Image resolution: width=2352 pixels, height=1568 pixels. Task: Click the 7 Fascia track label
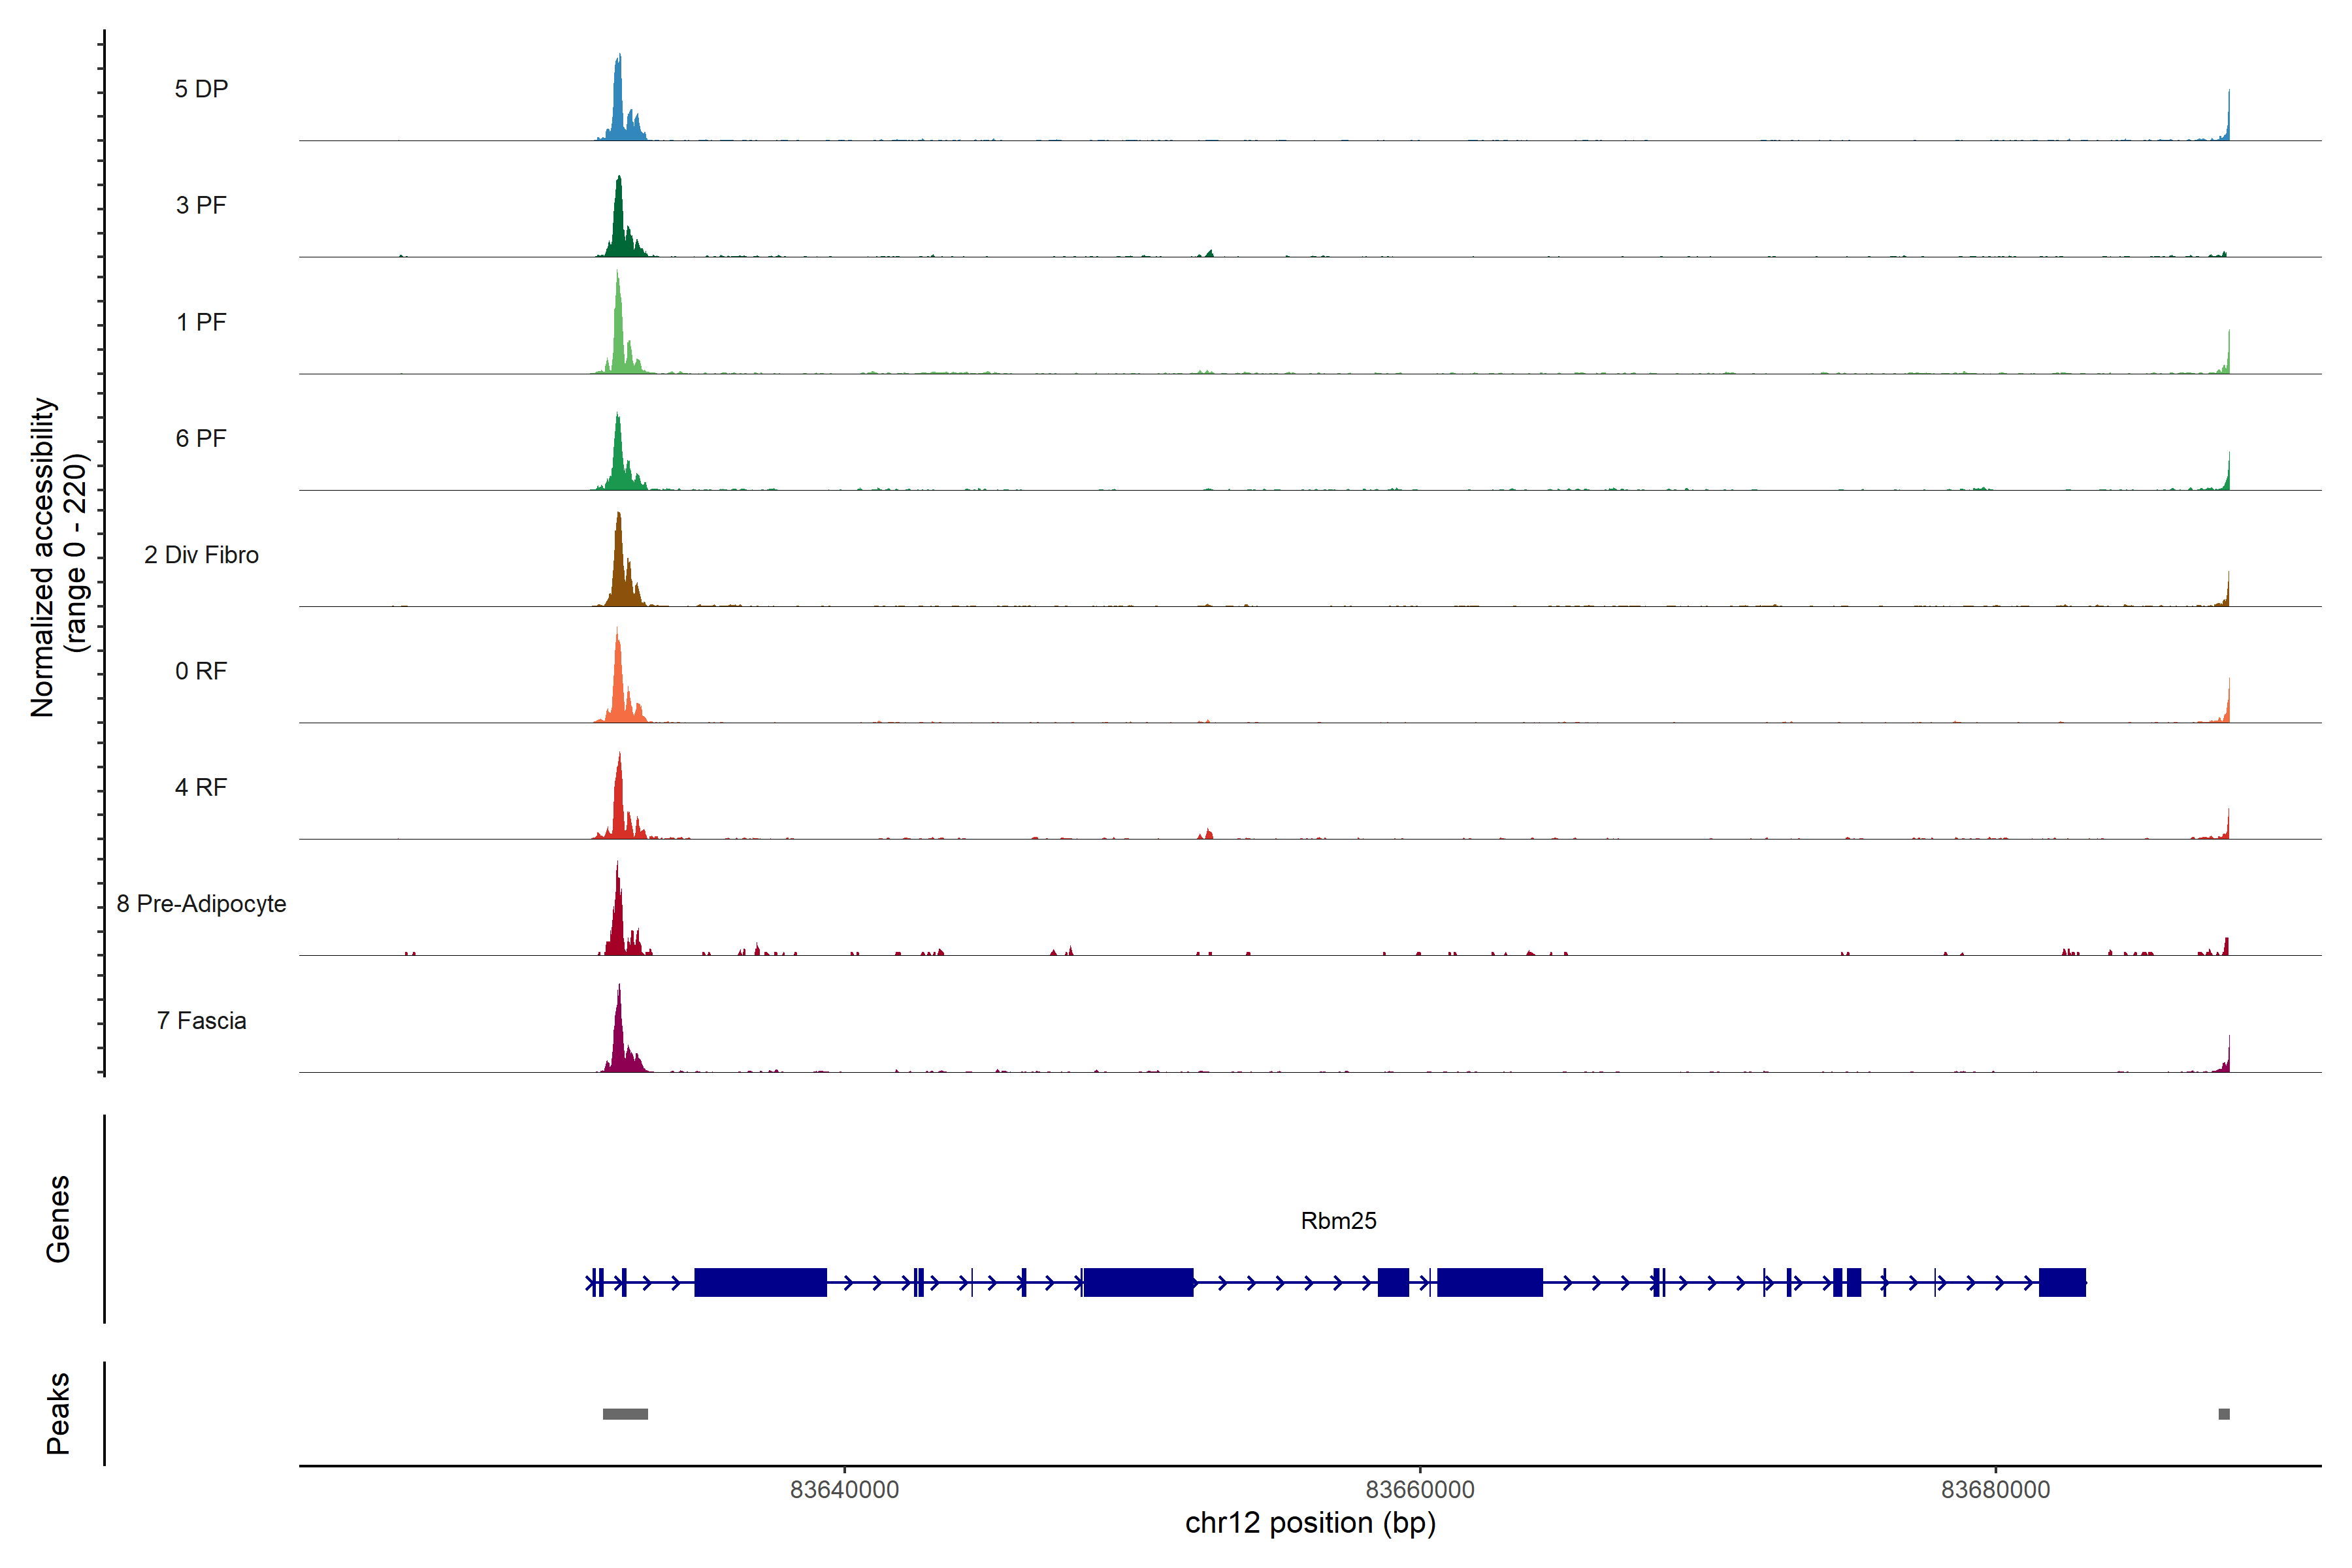(x=201, y=1020)
